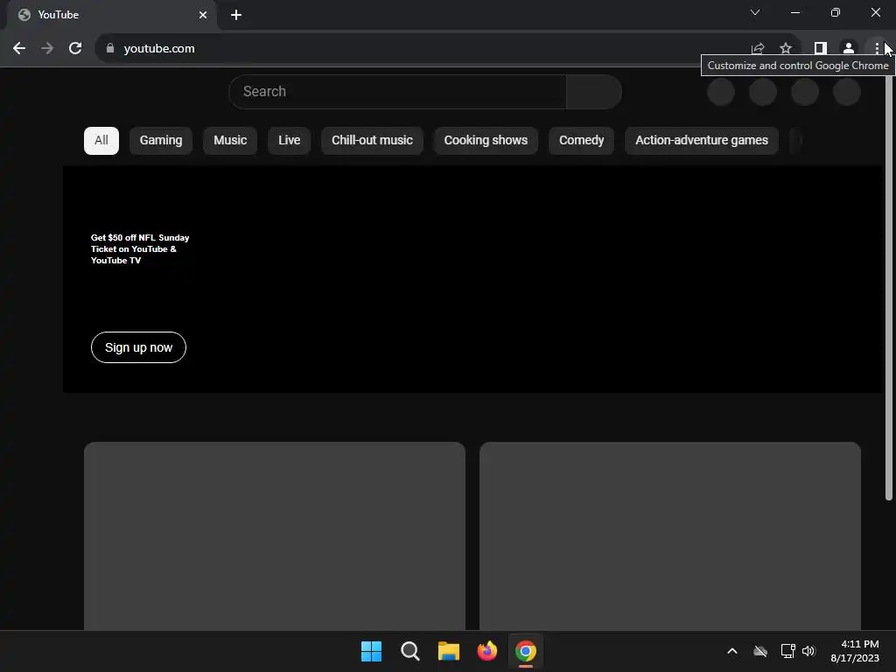Expand the tab search dropdown arrow
The width and height of the screenshot is (896, 672).
pyautogui.click(x=755, y=12)
